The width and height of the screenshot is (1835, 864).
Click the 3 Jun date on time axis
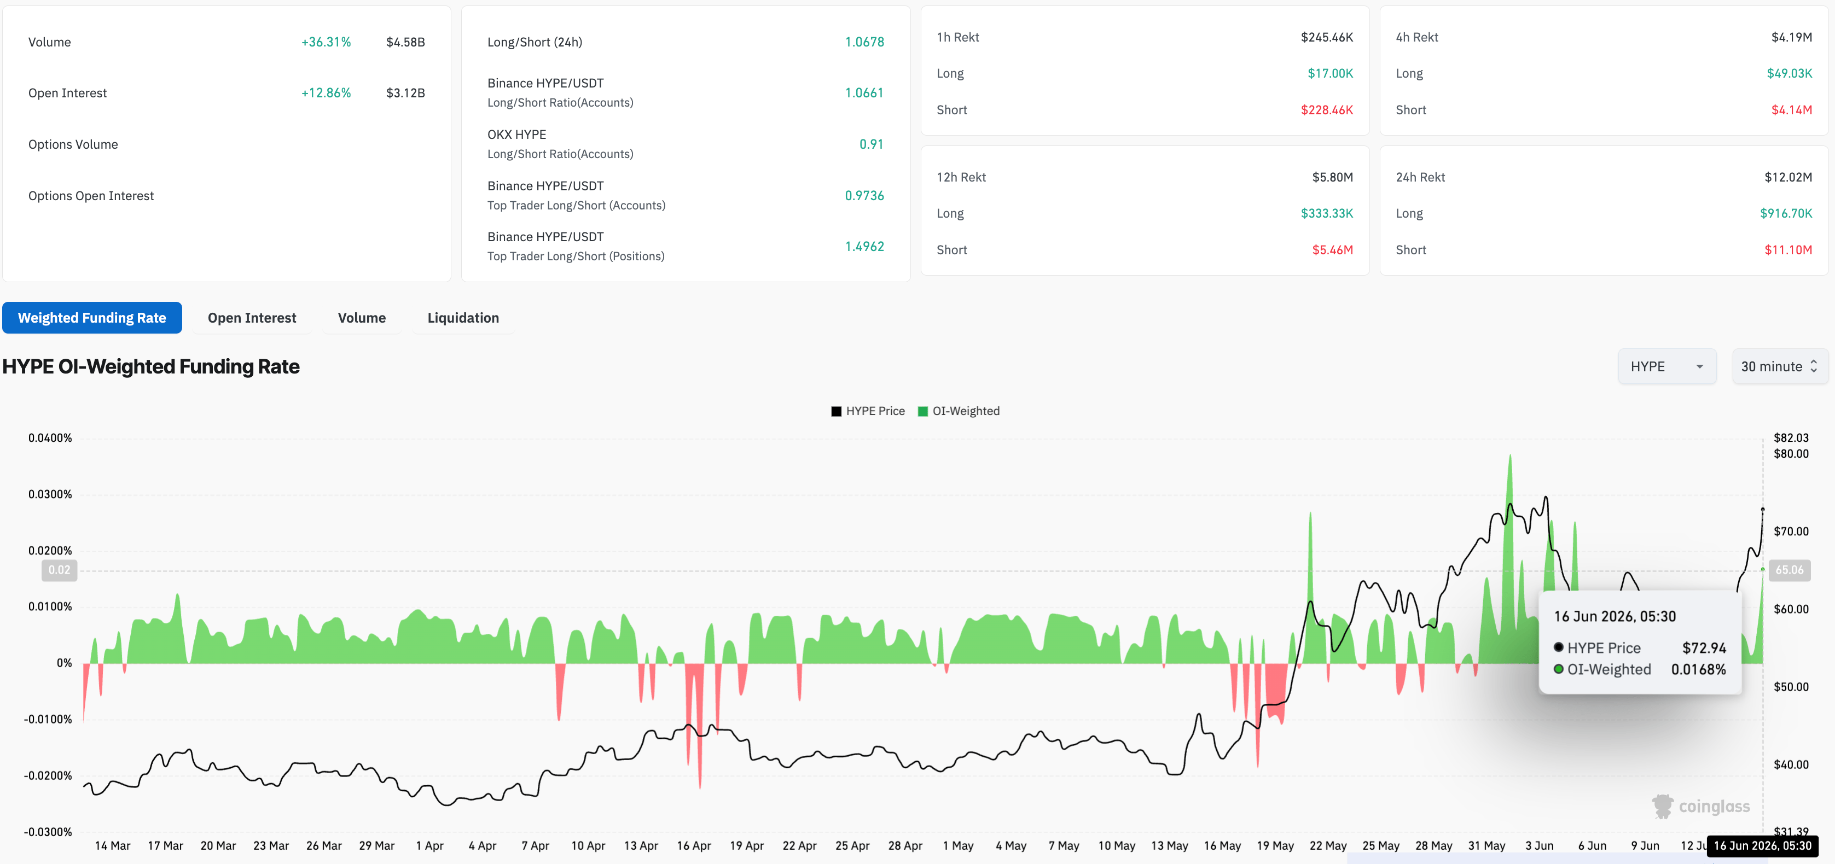[1540, 845]
